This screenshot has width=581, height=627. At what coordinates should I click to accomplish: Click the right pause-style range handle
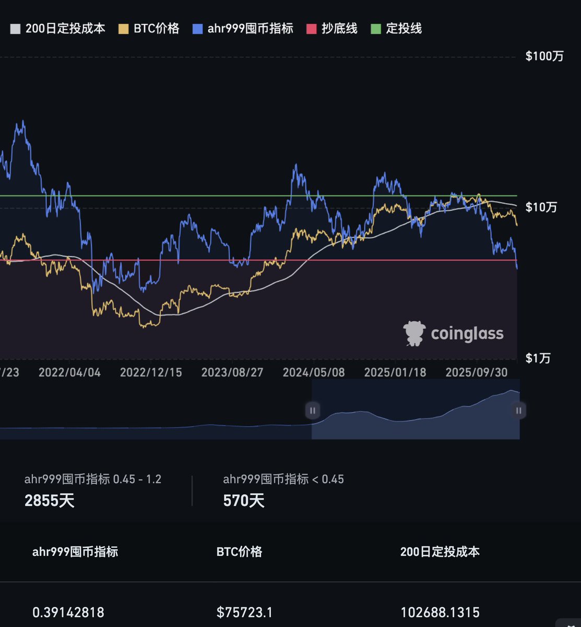coord(518,411)
